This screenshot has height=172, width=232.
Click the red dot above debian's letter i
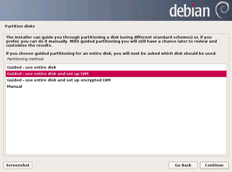pos(193,5)
